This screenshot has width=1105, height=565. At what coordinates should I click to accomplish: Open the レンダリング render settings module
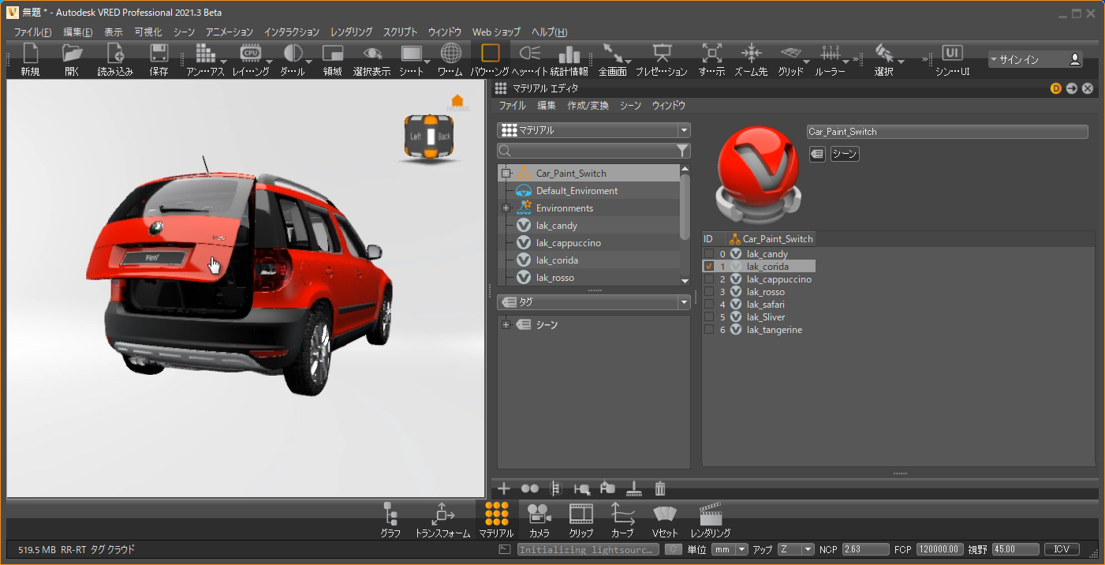point(711,514)
